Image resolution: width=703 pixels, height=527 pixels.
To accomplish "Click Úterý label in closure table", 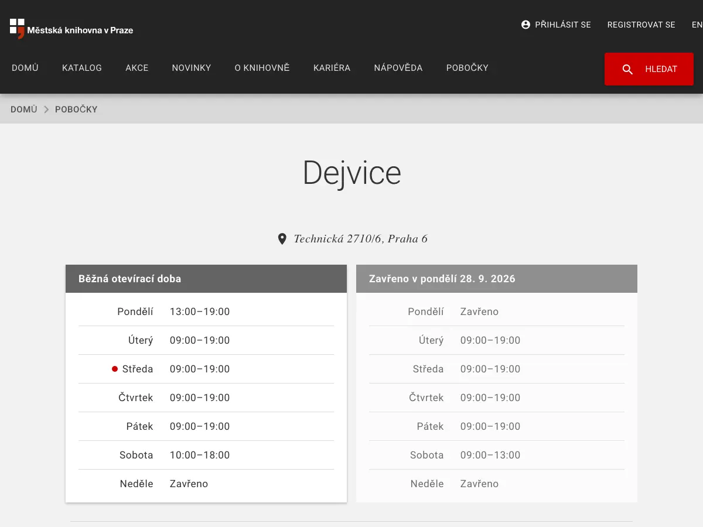I will (431, 340).
